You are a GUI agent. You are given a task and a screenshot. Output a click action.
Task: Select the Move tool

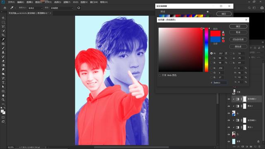click(x=3, y=18)
